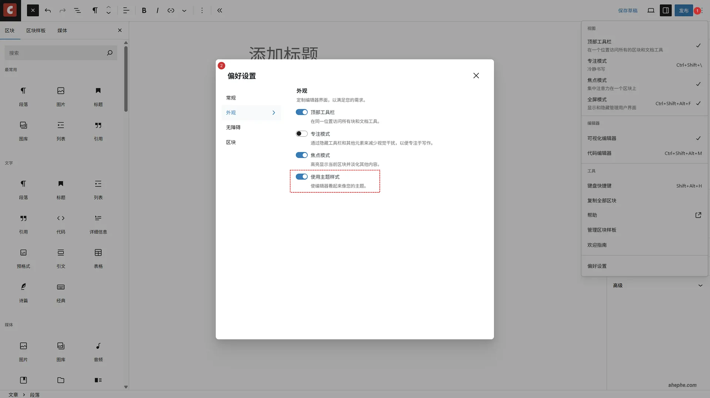Apply bold formatting in the toolbar

tap(144, 10)
